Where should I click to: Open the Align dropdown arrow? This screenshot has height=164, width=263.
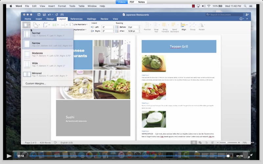(187, 25)
